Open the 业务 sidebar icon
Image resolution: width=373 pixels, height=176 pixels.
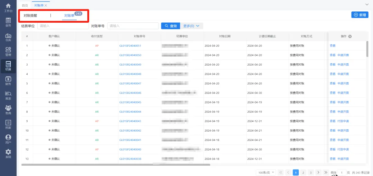8,22
